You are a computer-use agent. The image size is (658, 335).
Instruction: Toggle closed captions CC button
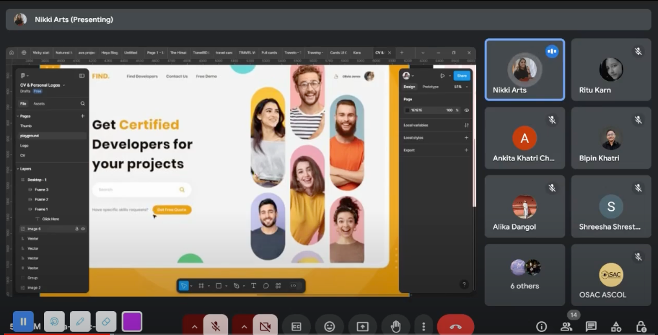coord(296,327)
